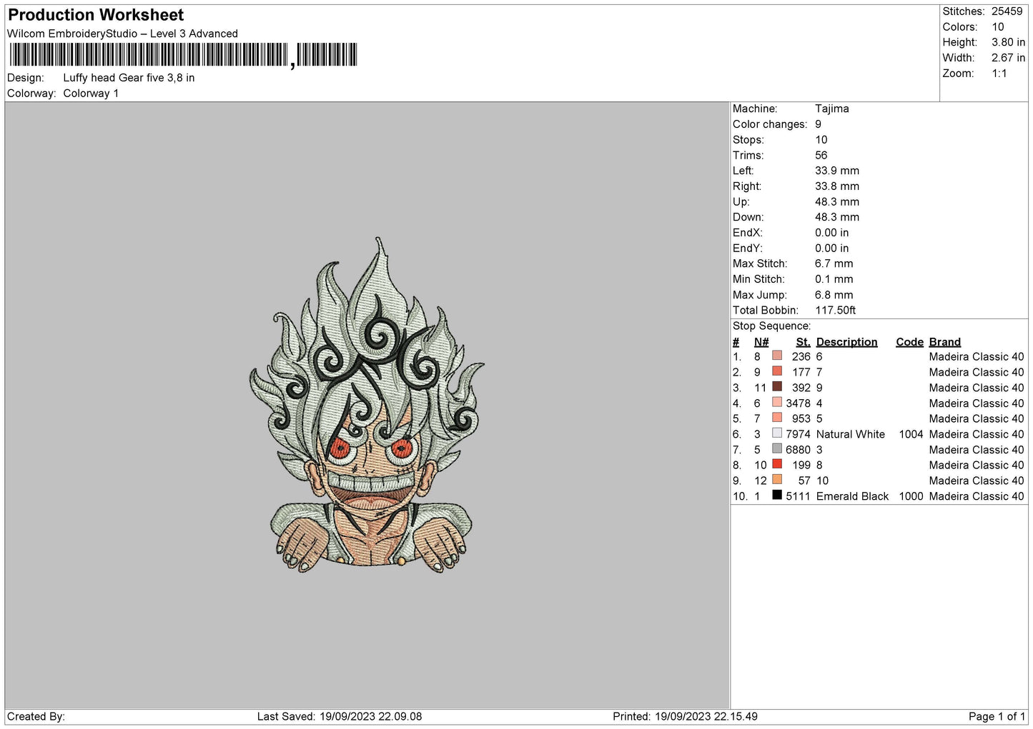1033x729 pixels.
Task: Click the Zoom value '1:1'
Action: (x=999, y=74)
